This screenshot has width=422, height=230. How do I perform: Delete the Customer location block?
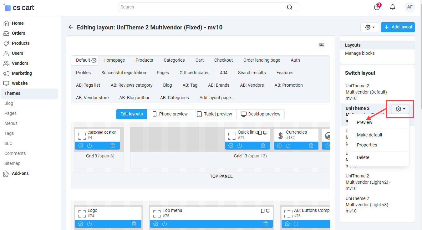pos(113,146)
